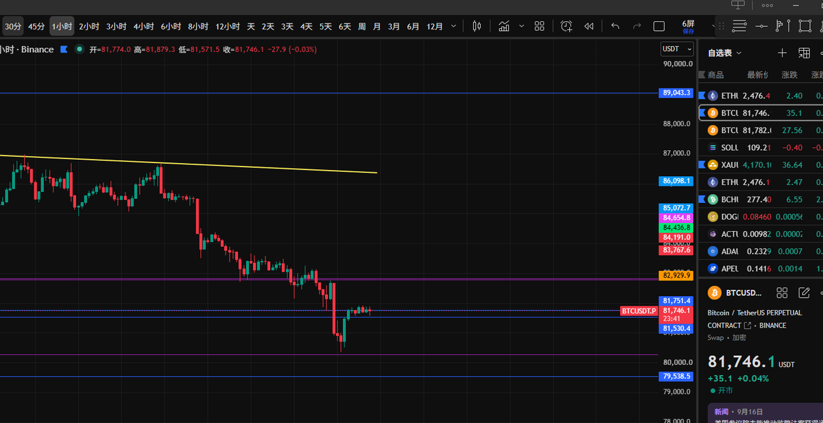Viewport: 823px width, 423px height.
Task: Select the multi-line drawing tool in floating toolbar
Action: tap(739, 26)
